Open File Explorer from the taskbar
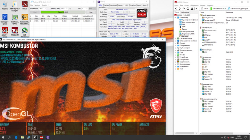250x140 pixels. click(x=22, y=138)
